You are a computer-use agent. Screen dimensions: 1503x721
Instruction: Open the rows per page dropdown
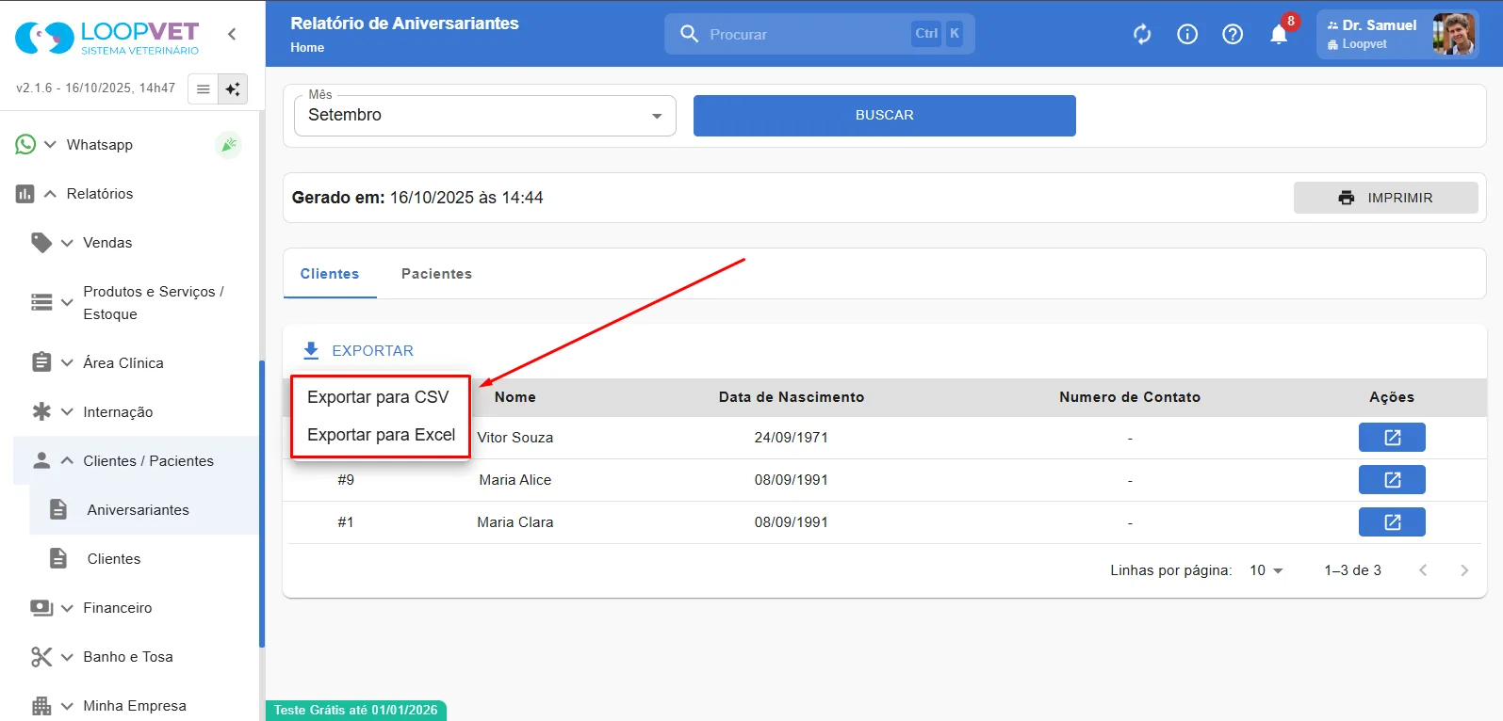pos(1266,570)
